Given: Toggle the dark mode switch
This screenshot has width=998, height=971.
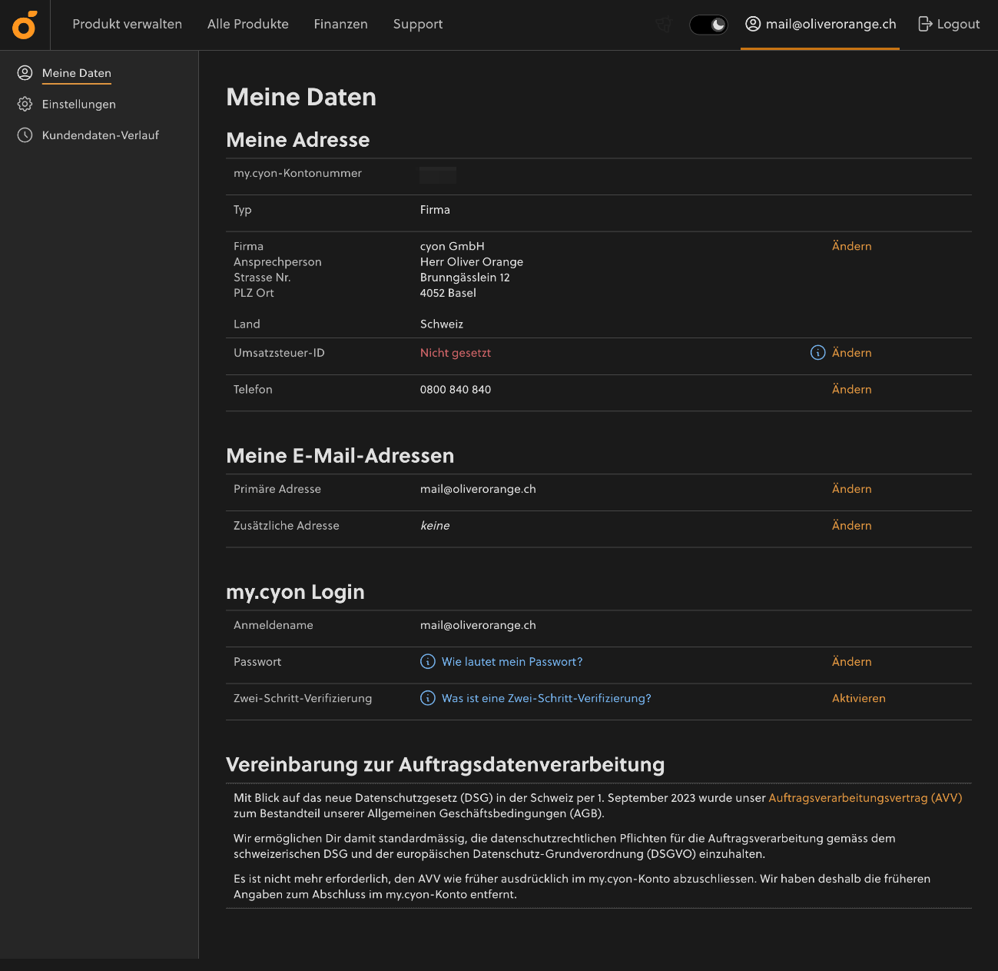Looking at the screenshot, I should point(708,25).
